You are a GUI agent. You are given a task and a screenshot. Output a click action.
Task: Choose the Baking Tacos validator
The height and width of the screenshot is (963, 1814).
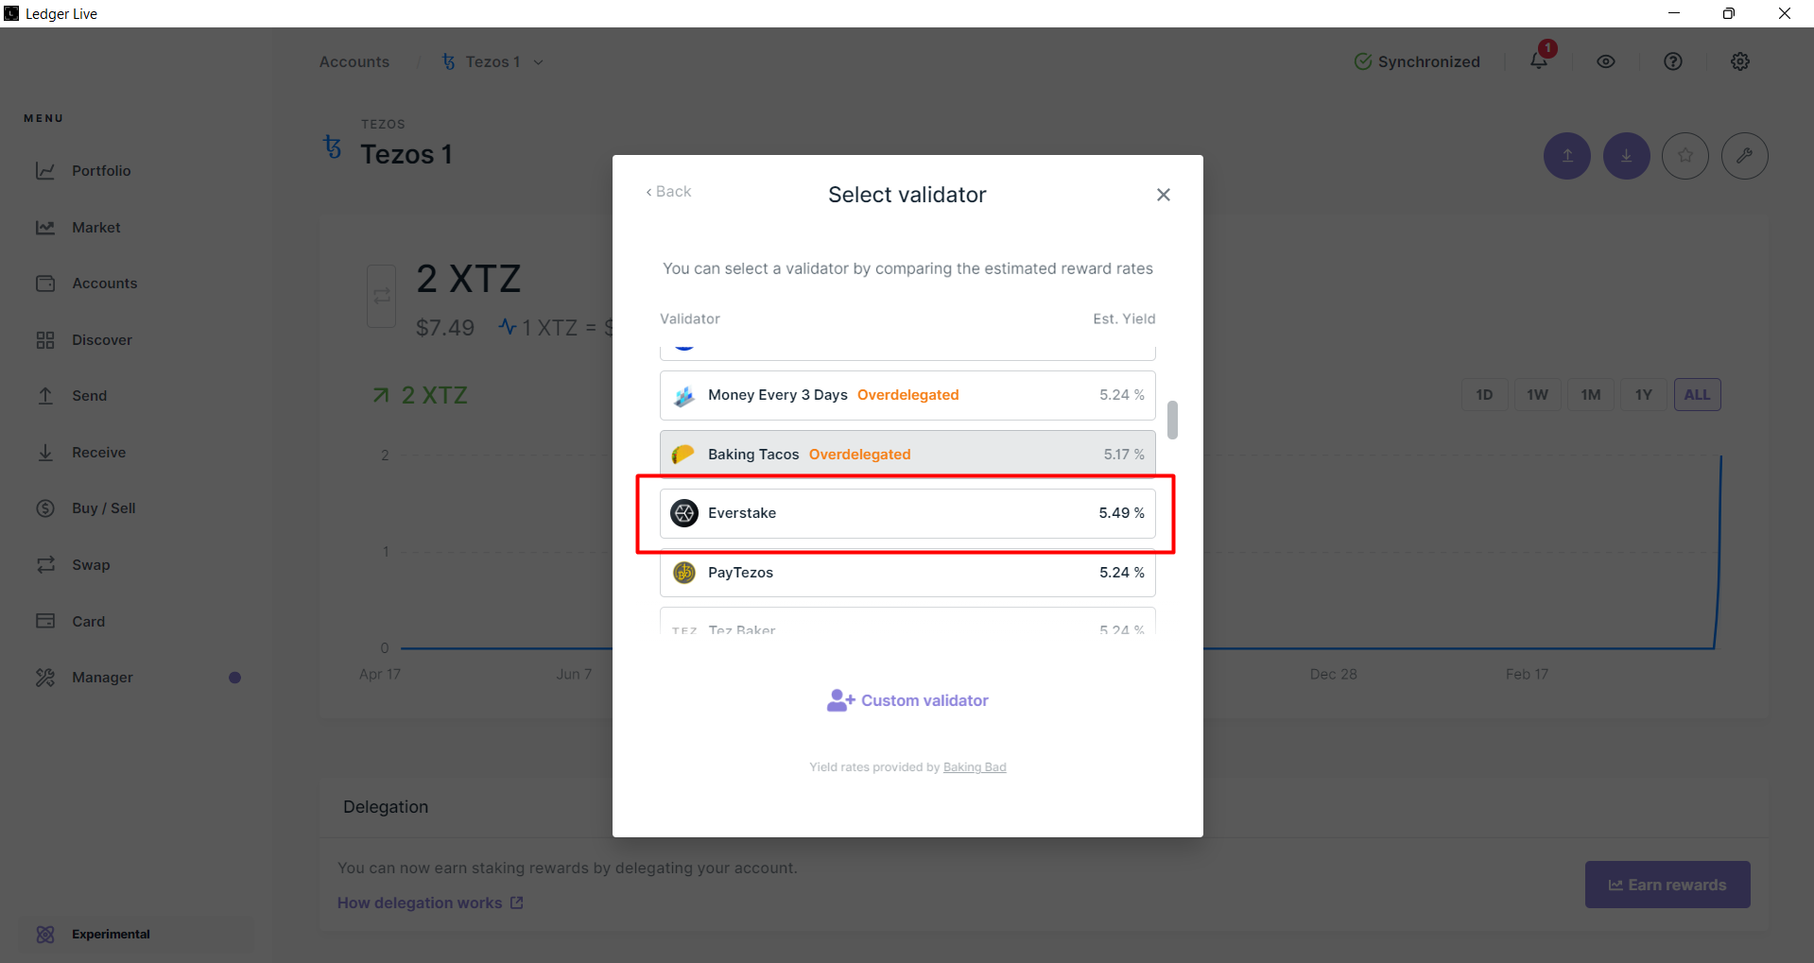907,455
